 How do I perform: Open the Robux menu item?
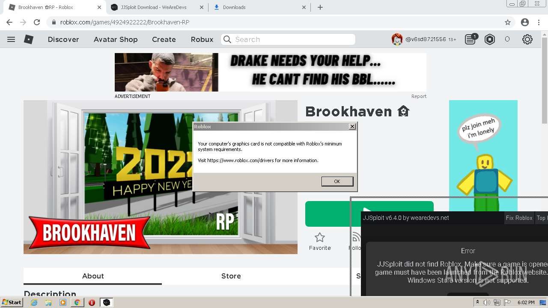[202, 39]
